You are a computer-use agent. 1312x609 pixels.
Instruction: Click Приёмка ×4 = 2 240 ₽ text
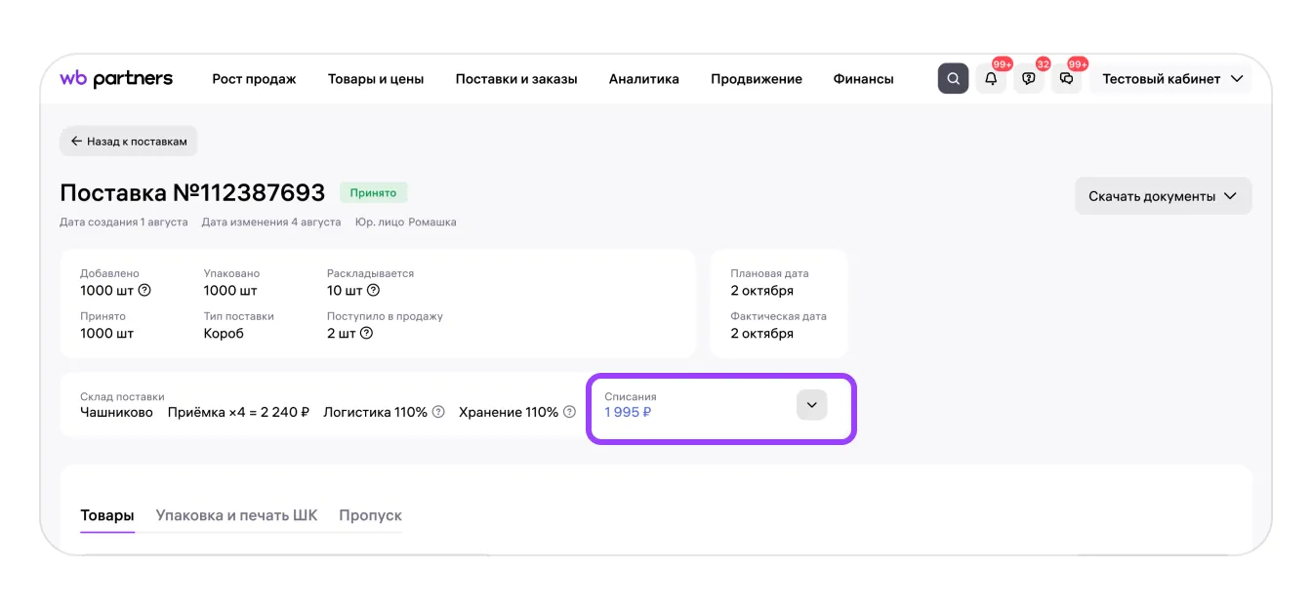(238, 412)
